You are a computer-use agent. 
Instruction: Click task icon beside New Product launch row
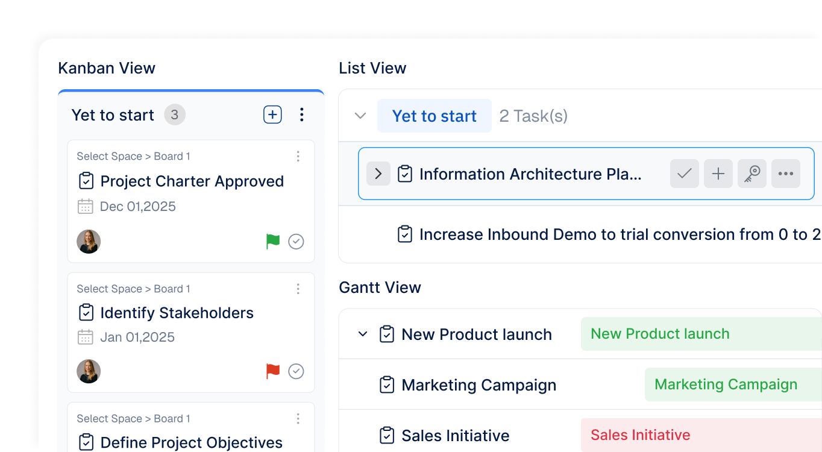tap(387, 334)
